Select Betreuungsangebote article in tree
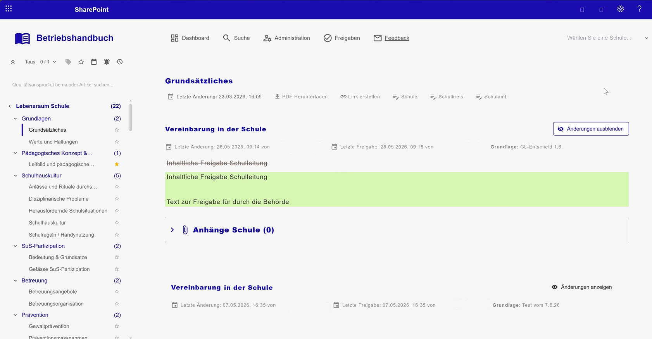 [x=53, y=292]
